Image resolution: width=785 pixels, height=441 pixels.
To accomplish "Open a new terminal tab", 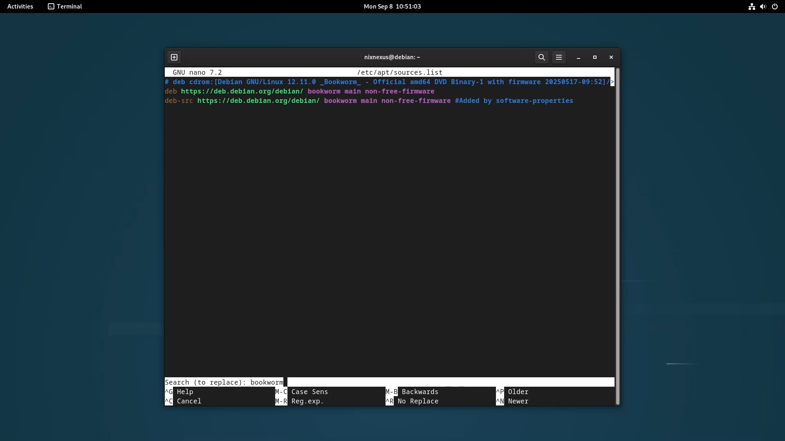I will tap(174, 57).
